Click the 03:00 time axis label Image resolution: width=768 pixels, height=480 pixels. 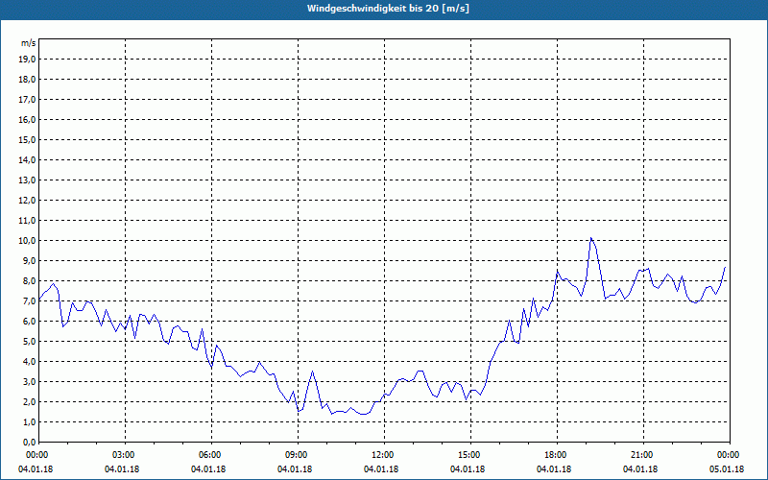[124, 455]
